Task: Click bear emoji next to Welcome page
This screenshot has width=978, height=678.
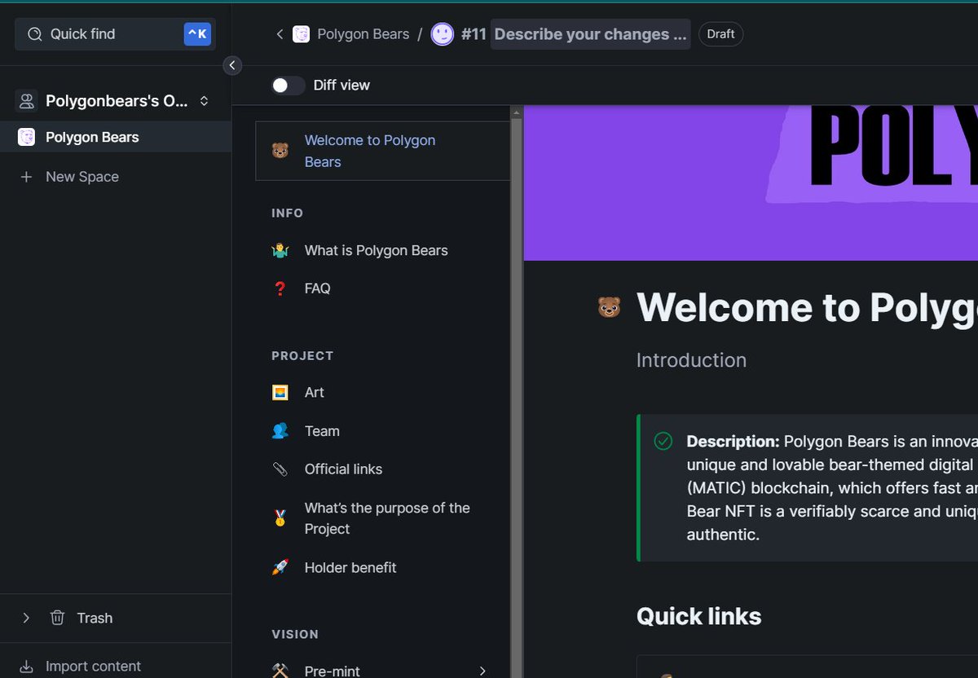Action: click(x=280, y=151)
